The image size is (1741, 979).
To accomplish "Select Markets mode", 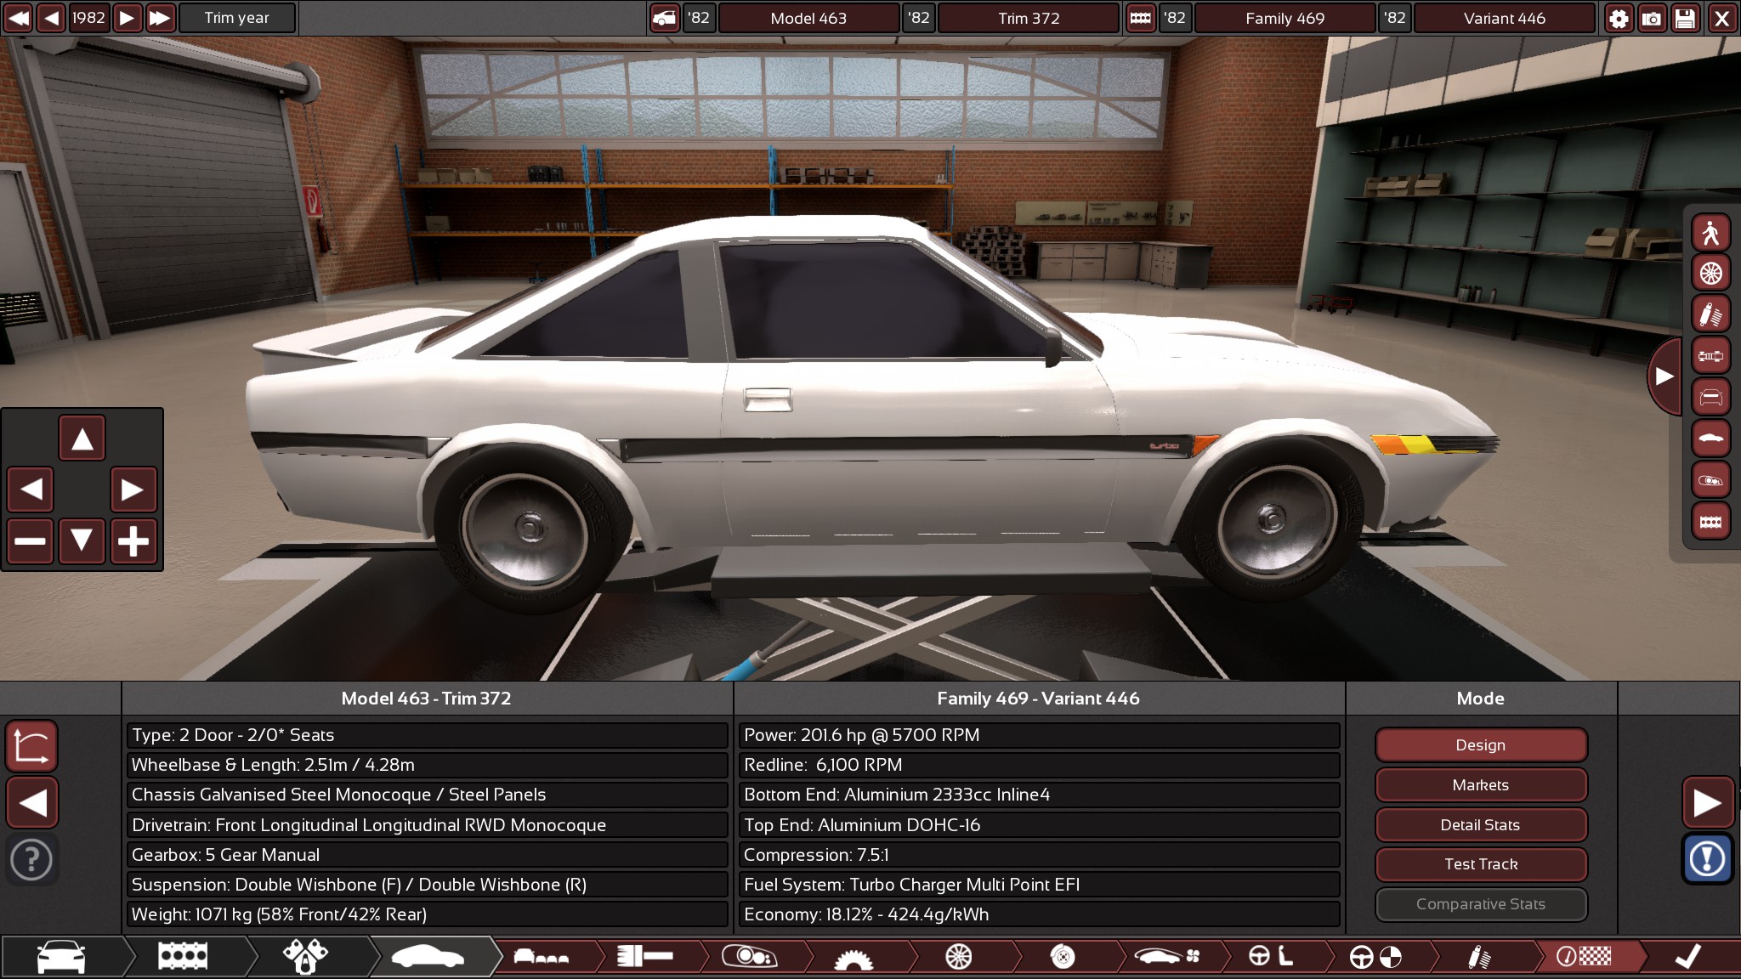I will tap(1481, 785).
